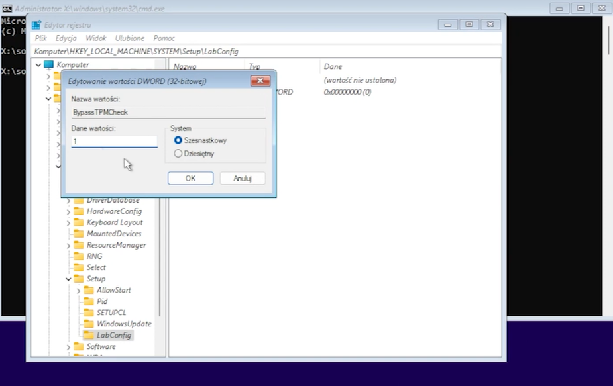Click the cmd.exe title bar icon
The width and height of the screenshot is (613, 386).
7,8
